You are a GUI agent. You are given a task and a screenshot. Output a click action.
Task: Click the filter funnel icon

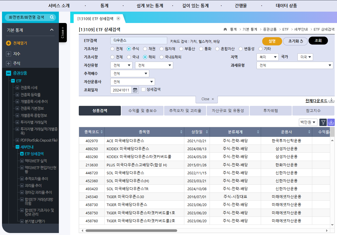point(323,122)
